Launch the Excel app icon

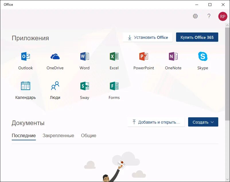coord(114,56)
